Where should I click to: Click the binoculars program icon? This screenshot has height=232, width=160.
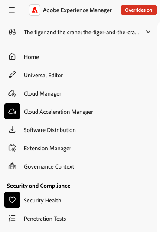coord(12,32)
